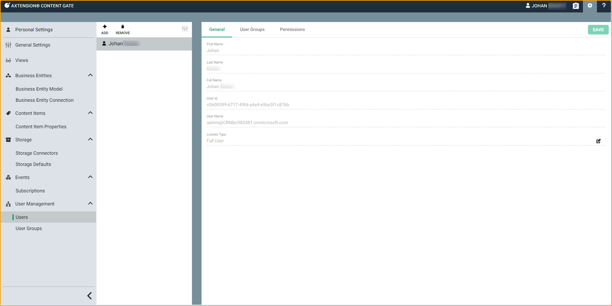Click the edit License Type icon
This screenshot has height=306, width=612.
598,141
